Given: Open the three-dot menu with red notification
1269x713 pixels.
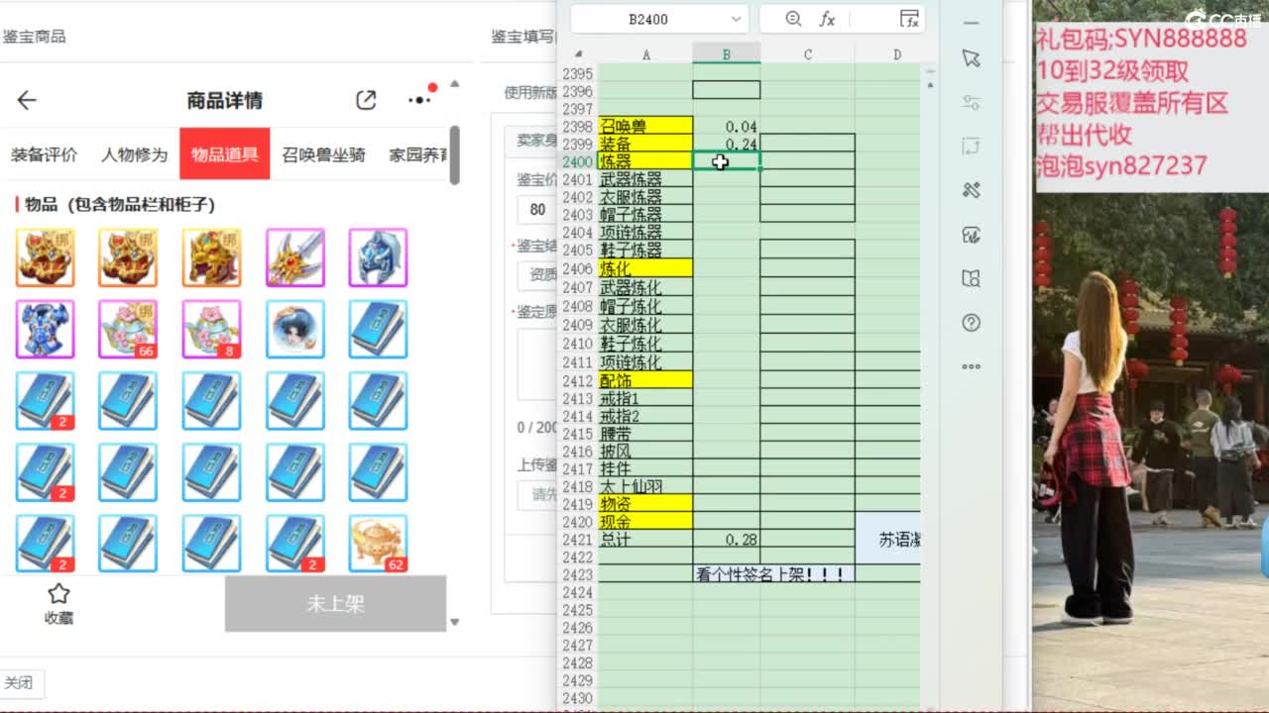Looking at the screenshot, I should click(420, 99).
